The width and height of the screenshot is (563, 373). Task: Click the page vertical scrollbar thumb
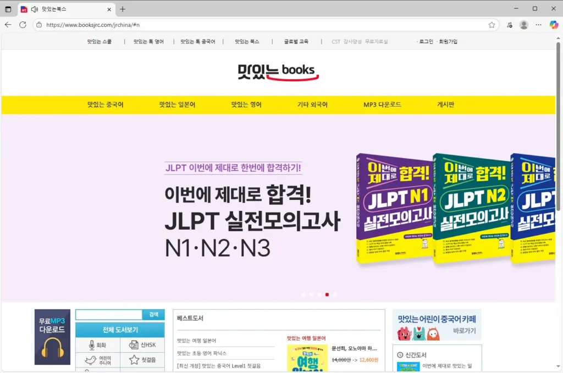pos(558,126)
